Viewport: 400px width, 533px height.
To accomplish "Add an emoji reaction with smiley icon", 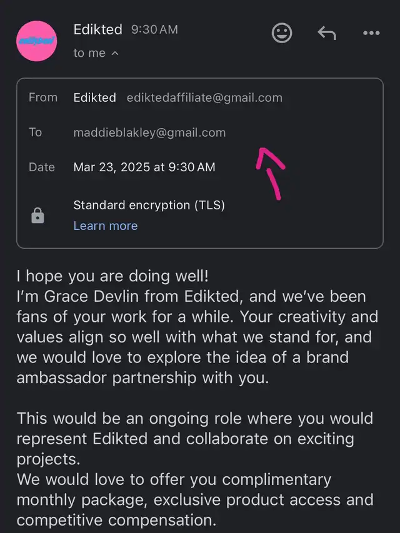I will (282, 33).
